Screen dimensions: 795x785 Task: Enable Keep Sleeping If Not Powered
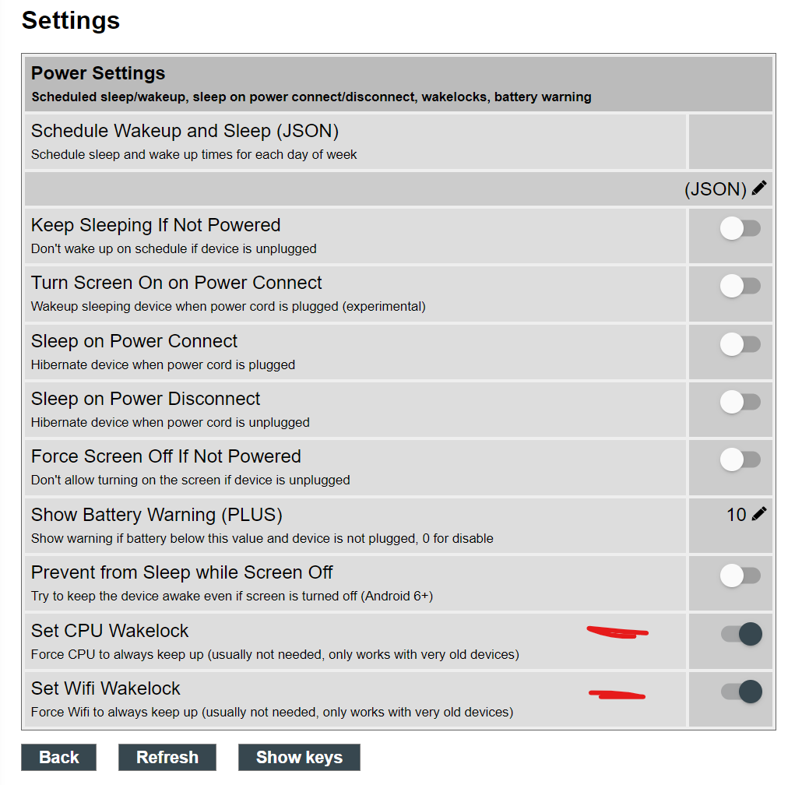(740, 228)
